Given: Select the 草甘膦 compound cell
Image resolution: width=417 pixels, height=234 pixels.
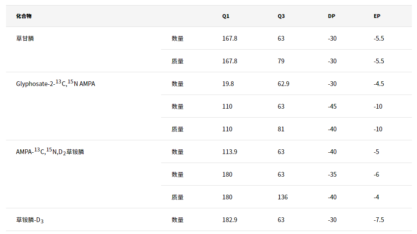Looking at the screenshot, I should point(25,39).
